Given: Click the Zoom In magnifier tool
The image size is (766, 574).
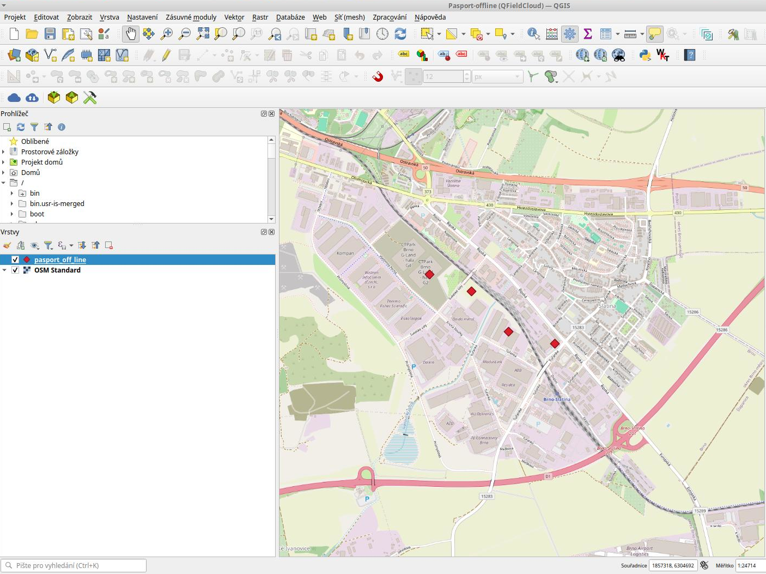Looking at the screenshot, I should 167,34.
